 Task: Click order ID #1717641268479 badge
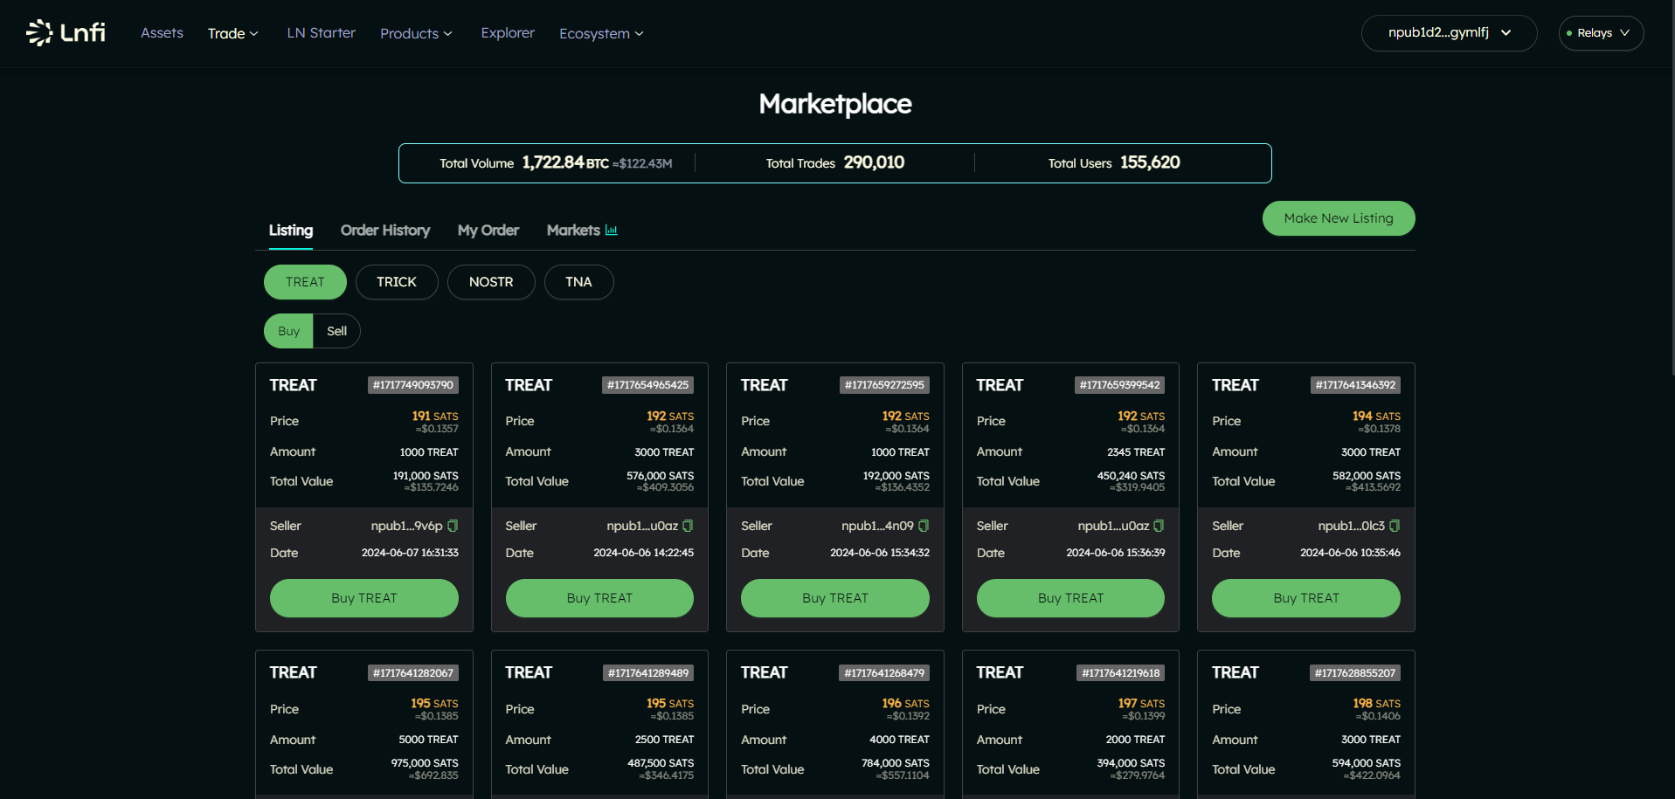pyautogui.click(x=884, y=673)
